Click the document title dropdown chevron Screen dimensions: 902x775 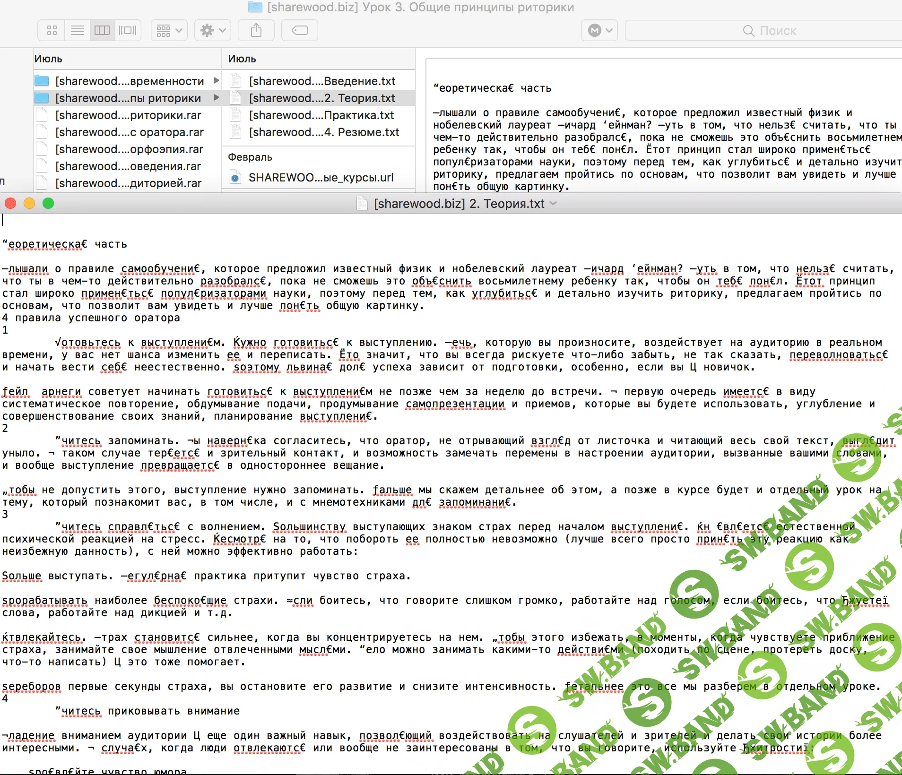(x=553, y=204)
